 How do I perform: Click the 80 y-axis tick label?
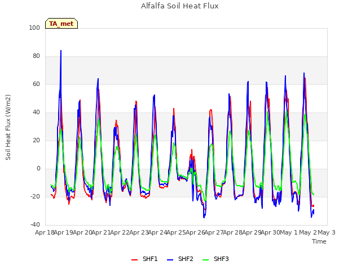36,56
